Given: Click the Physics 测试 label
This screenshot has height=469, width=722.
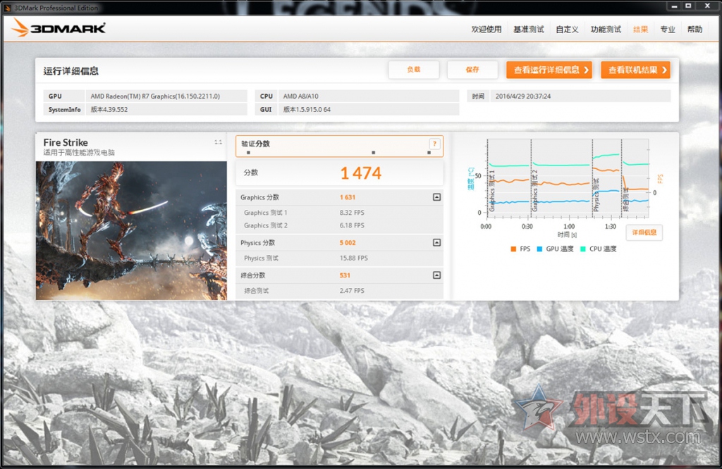Looking at the screenshot, I should [261, 258].
